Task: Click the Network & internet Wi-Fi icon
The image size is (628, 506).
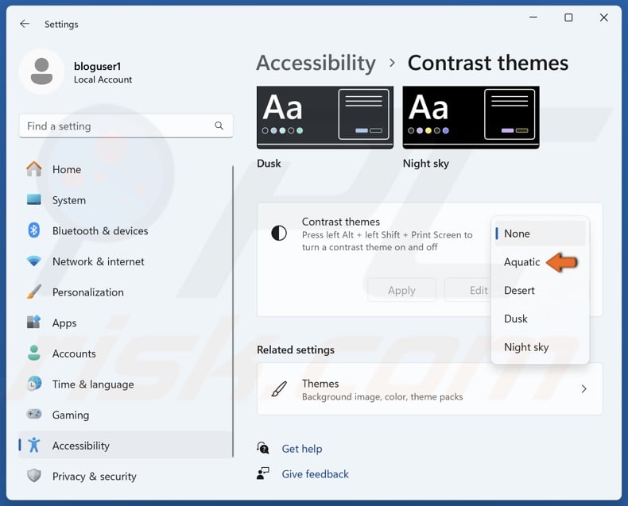Action: (33, 261)
